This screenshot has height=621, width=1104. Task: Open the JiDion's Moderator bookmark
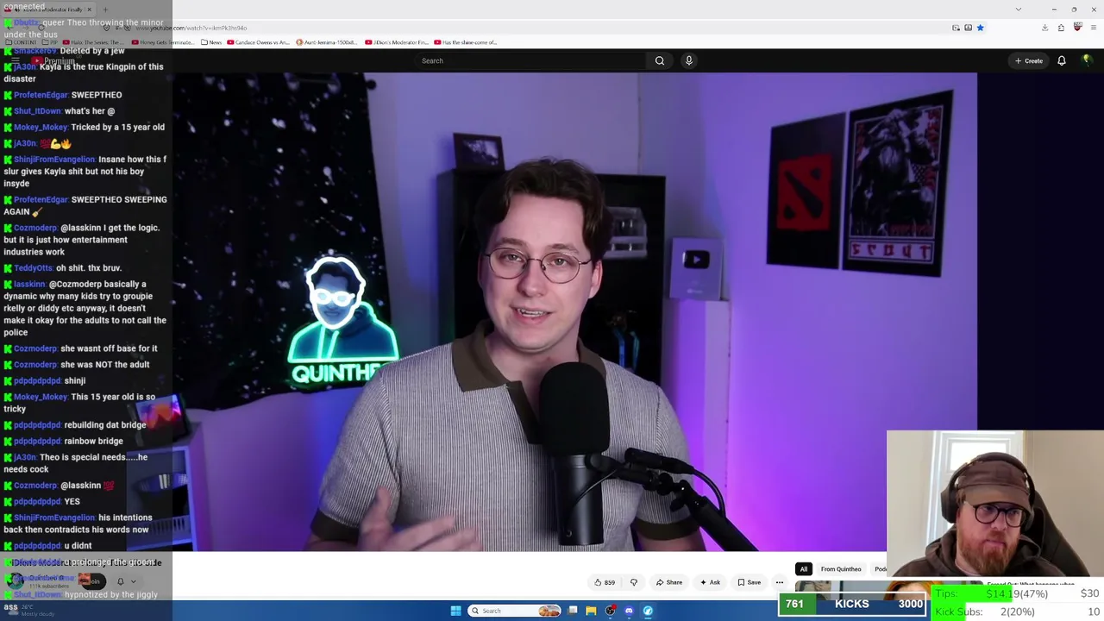tap(397, 42)
